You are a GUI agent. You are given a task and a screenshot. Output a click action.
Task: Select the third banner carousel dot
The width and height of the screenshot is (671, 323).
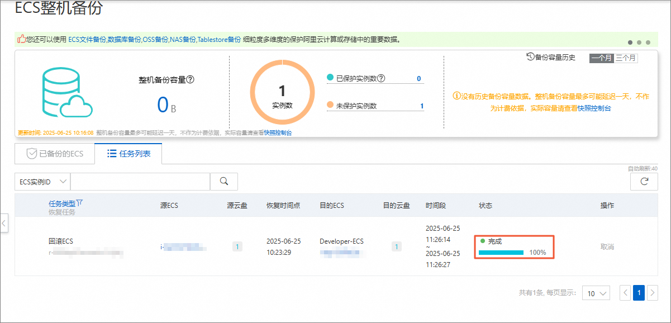pos(648,42)
